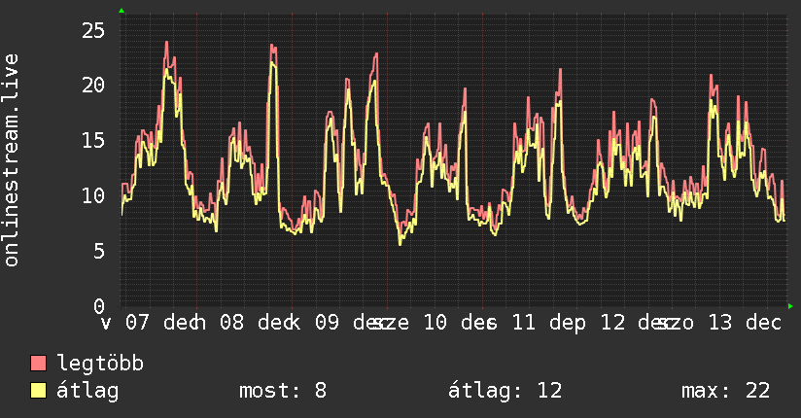The height and width of the screenshot is (418, 801).
Task: Click the green arrow atop the y-axis
Action: pyautogui.click(x=122, y=11)
